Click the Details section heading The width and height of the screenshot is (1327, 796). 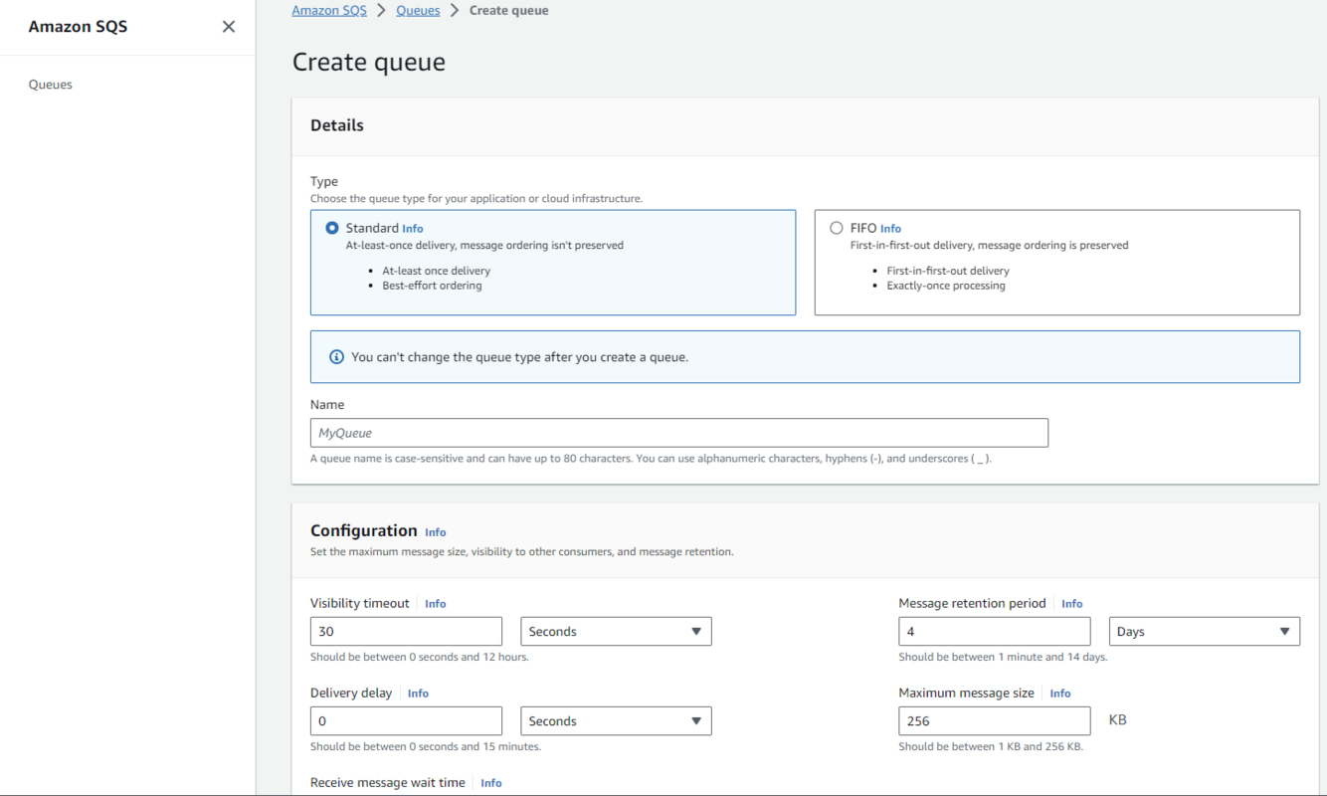click(337, 125)
